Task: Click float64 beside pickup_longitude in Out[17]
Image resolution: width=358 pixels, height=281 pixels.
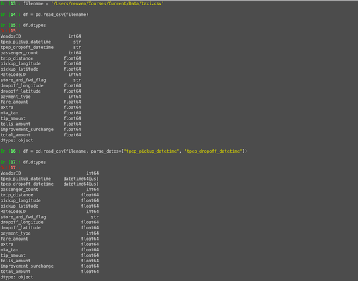Action: tap(90, 200)
